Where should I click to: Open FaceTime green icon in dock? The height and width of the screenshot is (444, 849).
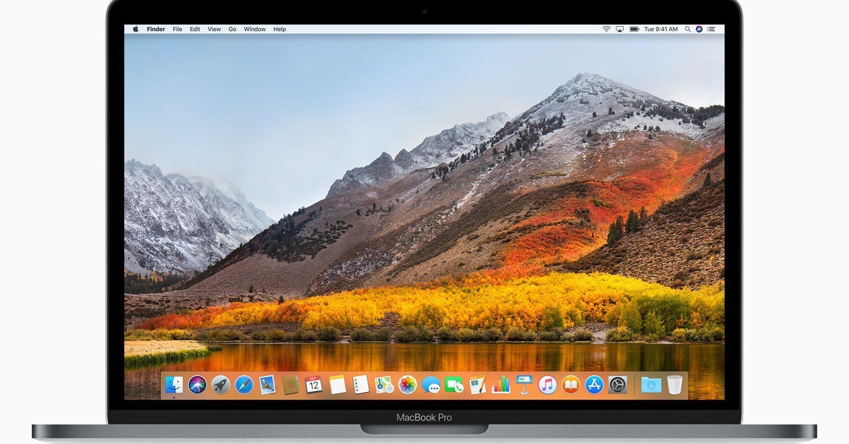454,385
